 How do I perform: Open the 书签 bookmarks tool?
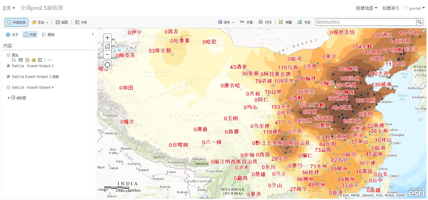pos(304,22)
